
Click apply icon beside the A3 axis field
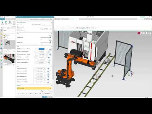point(48,74)
